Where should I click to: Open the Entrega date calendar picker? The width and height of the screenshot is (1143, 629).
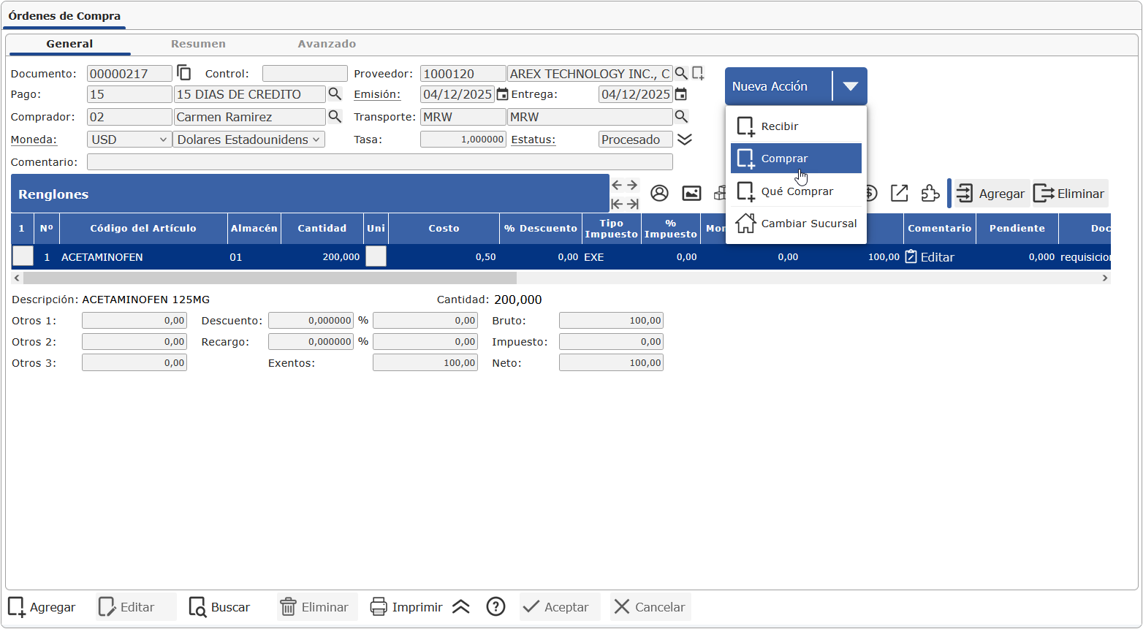pos(680,94)
